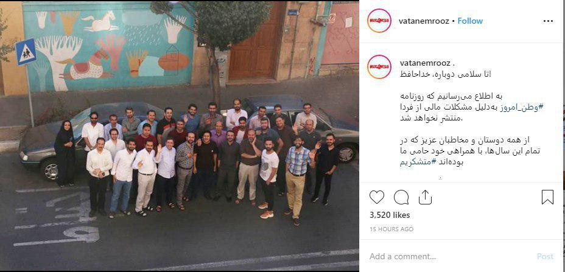View the list of 3,520 likes
The height and width of the screenshot is (272, 565).
[x=390, y=215]
